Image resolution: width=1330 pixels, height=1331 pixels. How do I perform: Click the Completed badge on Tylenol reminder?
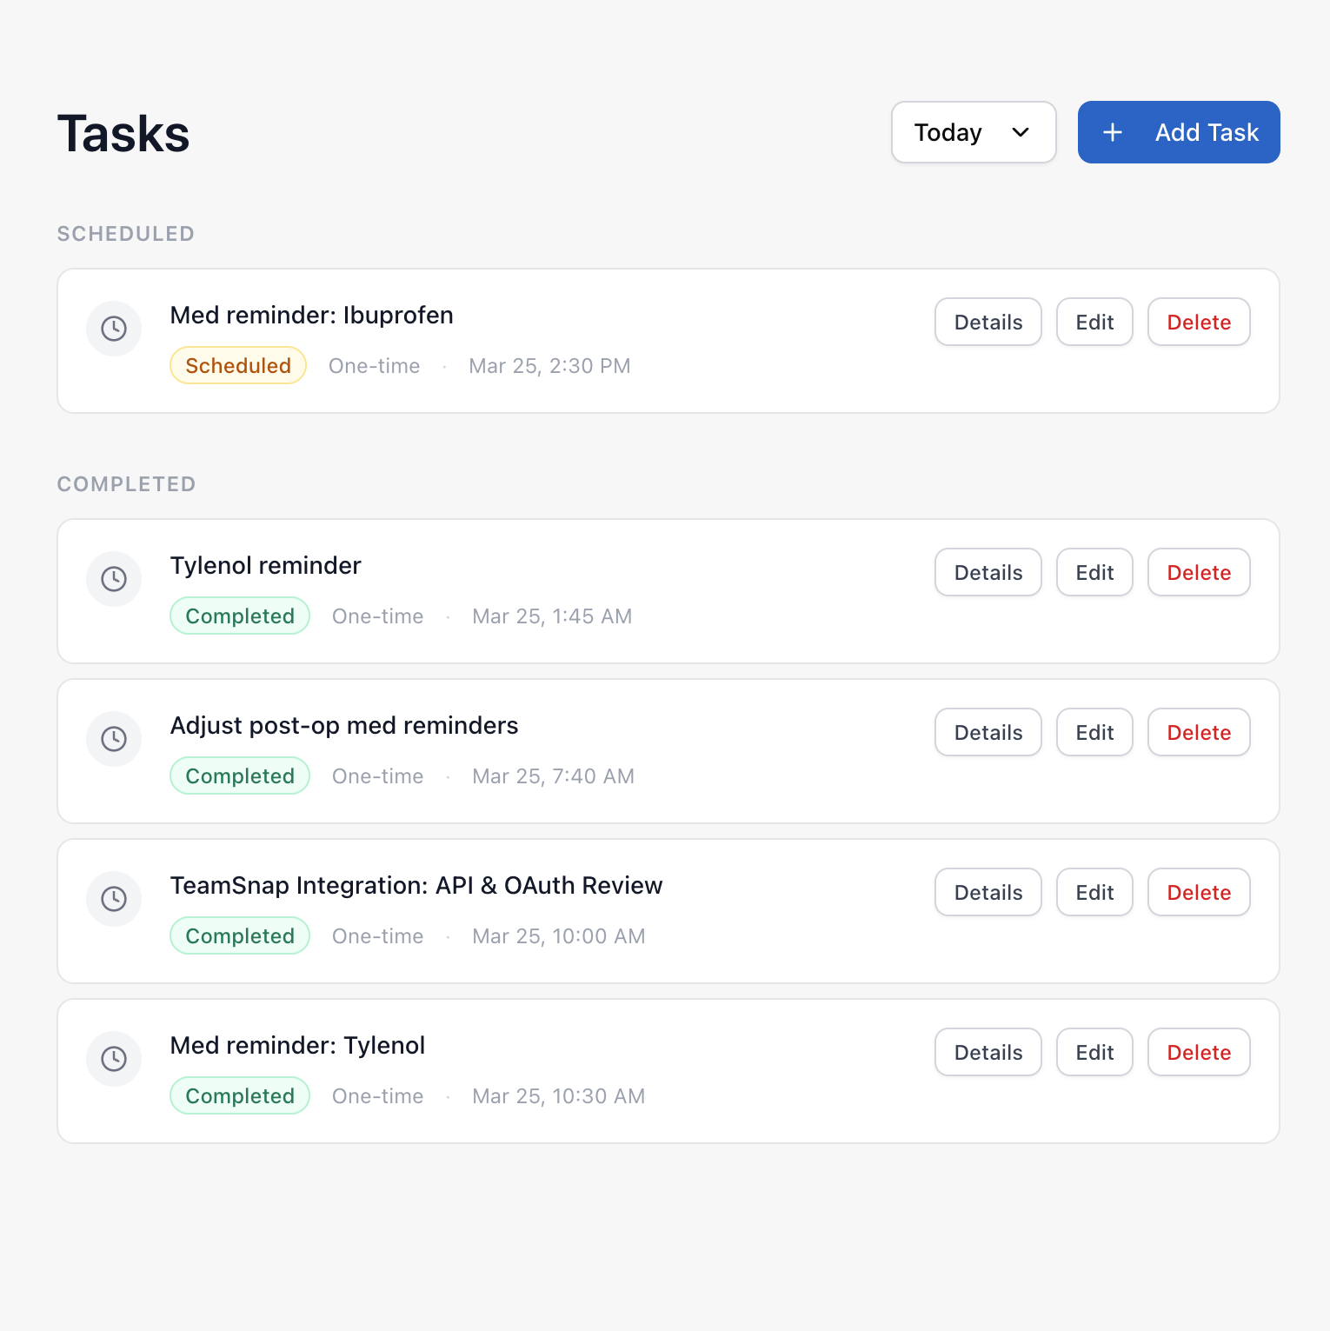pos(240,616)
